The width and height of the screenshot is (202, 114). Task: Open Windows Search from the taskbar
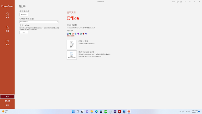78,111
